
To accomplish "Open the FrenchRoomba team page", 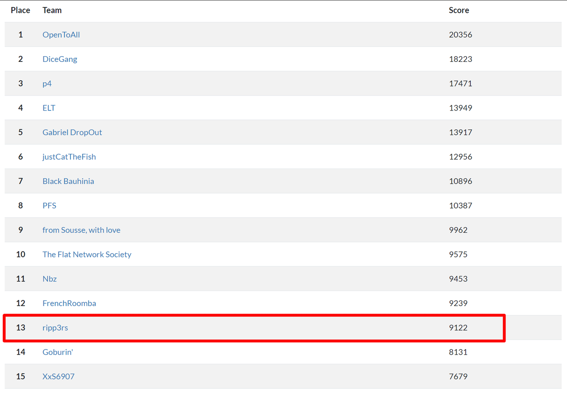I will [69, 303].
